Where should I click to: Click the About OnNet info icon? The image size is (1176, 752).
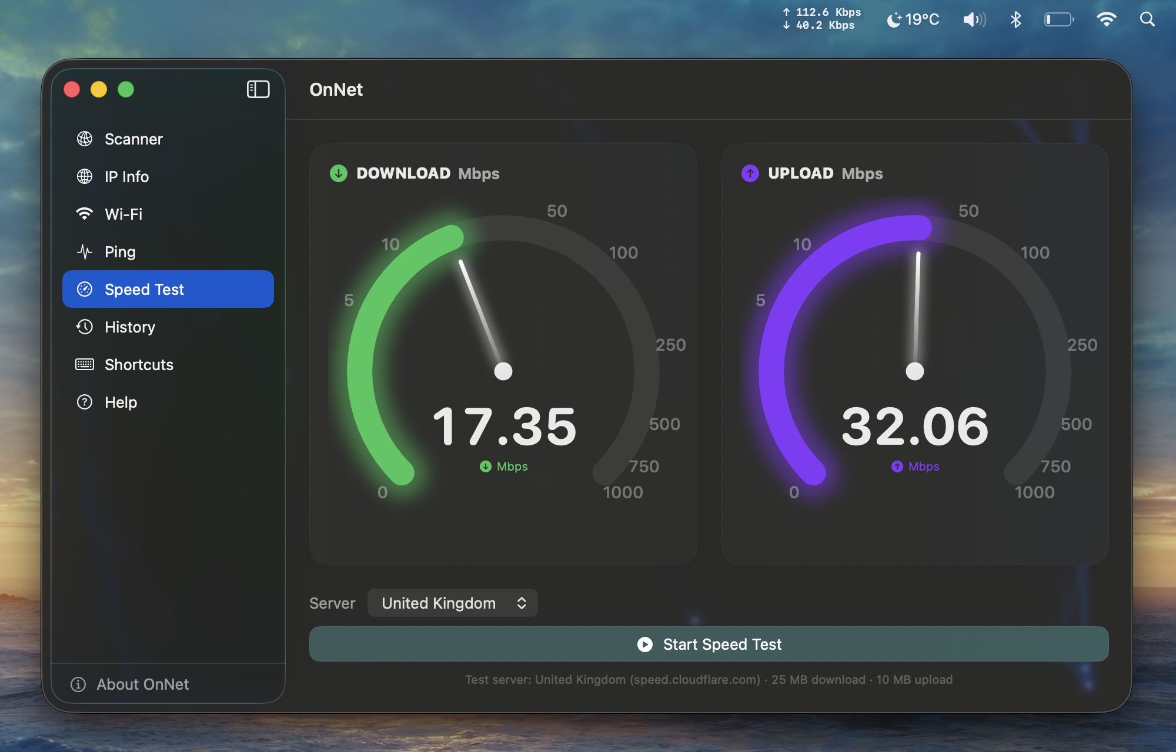(x=78, y=684)
